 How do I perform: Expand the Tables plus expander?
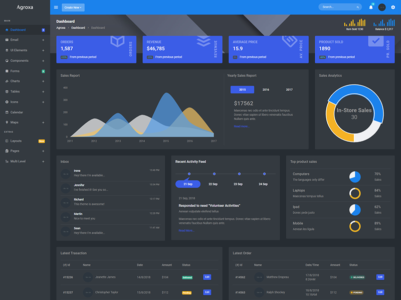pos(43,91)
